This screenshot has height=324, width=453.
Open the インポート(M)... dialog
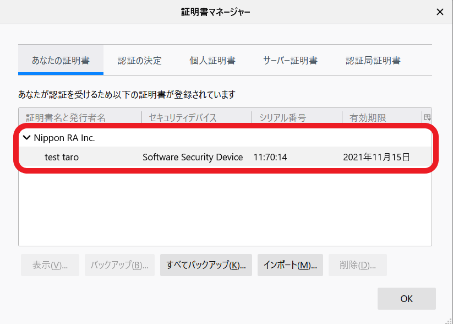click(290, 265)
